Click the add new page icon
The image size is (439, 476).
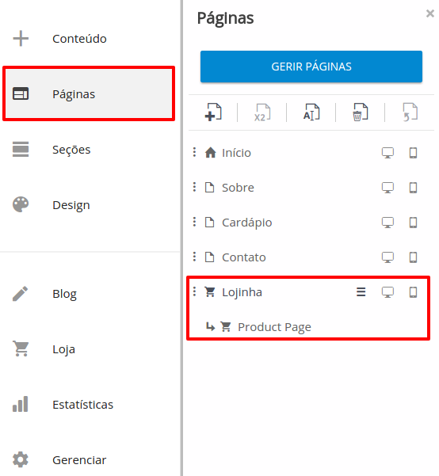[x=213, y=112]
